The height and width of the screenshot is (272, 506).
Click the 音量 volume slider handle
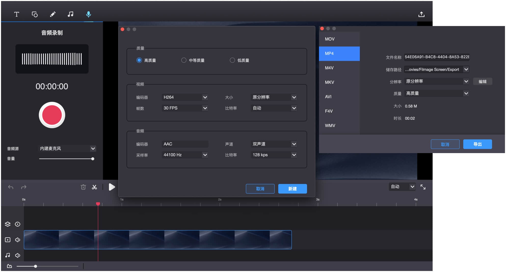tap(93, 159)
